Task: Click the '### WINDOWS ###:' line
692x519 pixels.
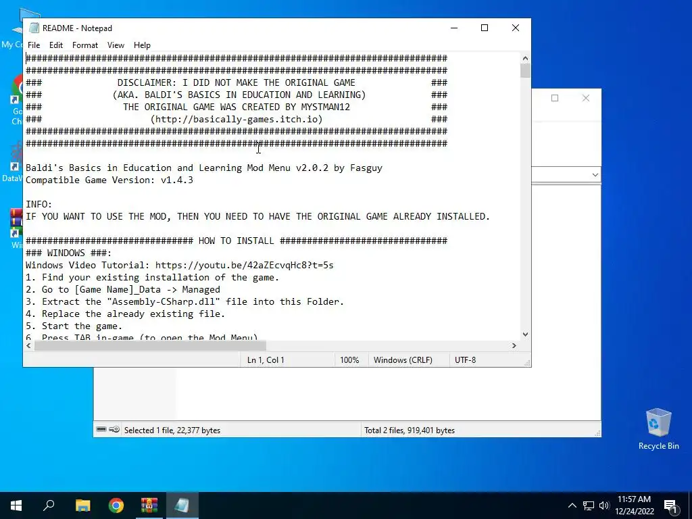Action: click(68, 253)
